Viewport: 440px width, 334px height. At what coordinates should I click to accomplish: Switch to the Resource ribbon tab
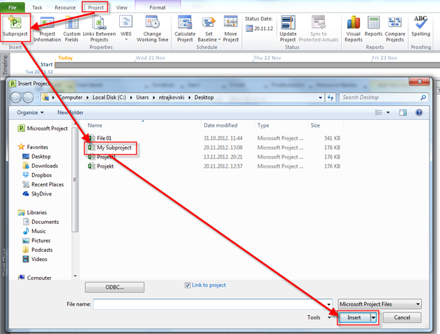tap(64, 7)
